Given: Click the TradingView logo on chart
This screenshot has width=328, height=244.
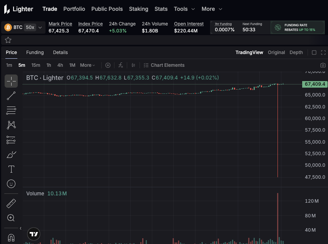Looking at the screenshot, I should pyautogui.click(x=34, y=234).
